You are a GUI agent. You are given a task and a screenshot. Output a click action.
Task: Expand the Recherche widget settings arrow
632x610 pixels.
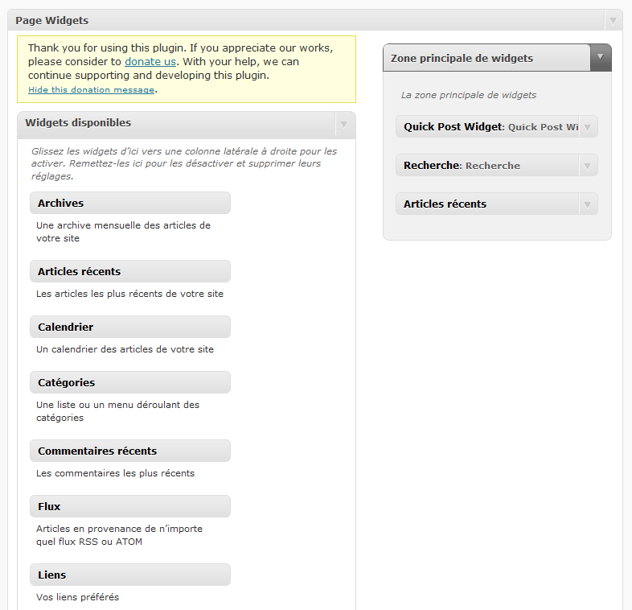(x=588, y=166)
